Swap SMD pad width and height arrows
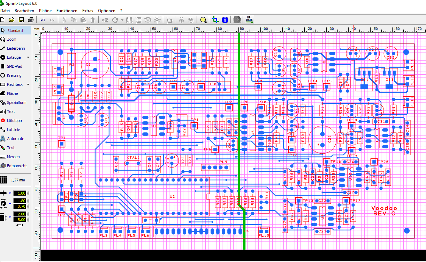Viewport: 426px width, 262px height. (20, 225)
